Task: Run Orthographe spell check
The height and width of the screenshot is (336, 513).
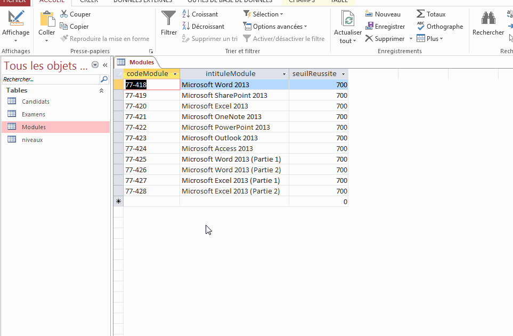Action: tap(439, 27)
